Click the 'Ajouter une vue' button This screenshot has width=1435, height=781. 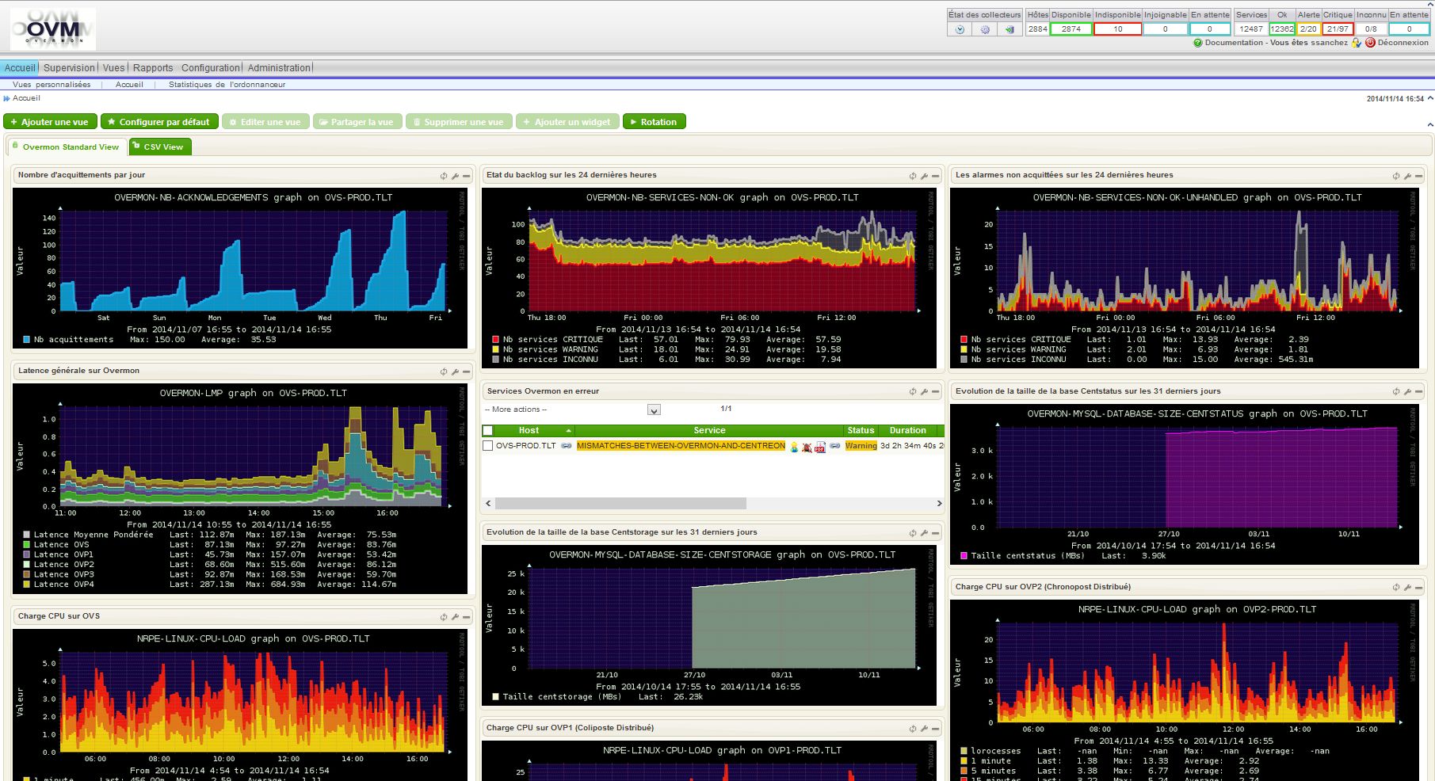pyautogui.click(x=50, y=122)
